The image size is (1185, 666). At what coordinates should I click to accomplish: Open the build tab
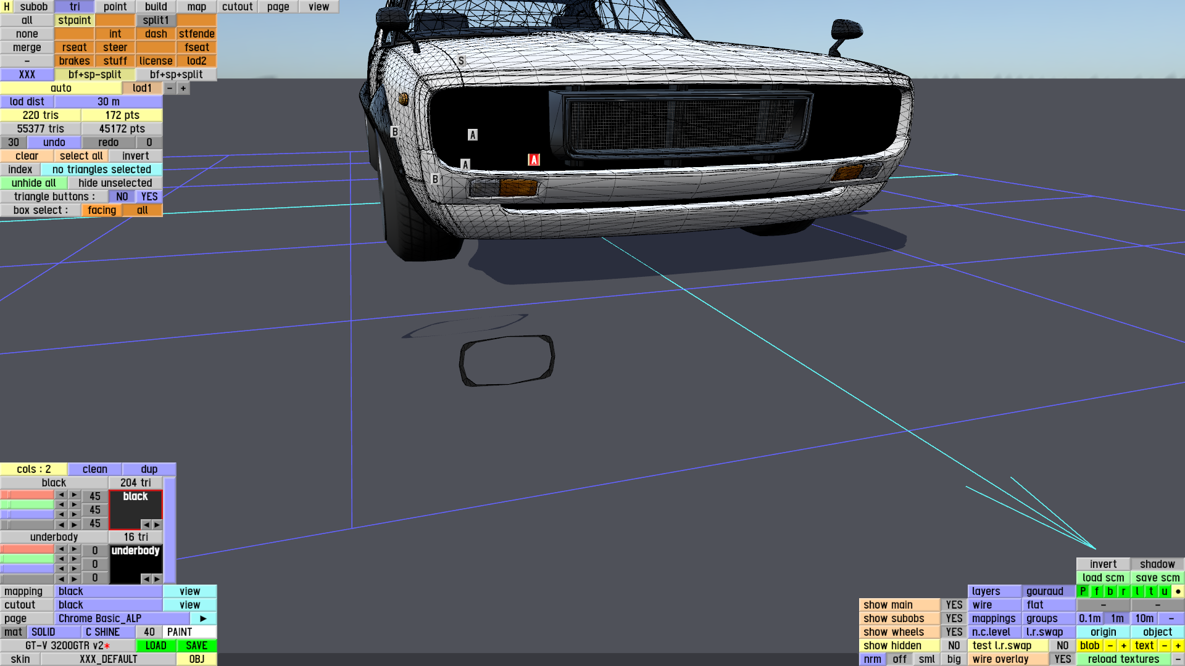[x=156, y=7]
